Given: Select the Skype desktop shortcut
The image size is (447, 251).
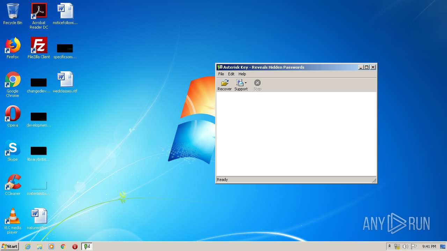Looking at the screenshot, I should pyautogui.click(x=13, y=151).
